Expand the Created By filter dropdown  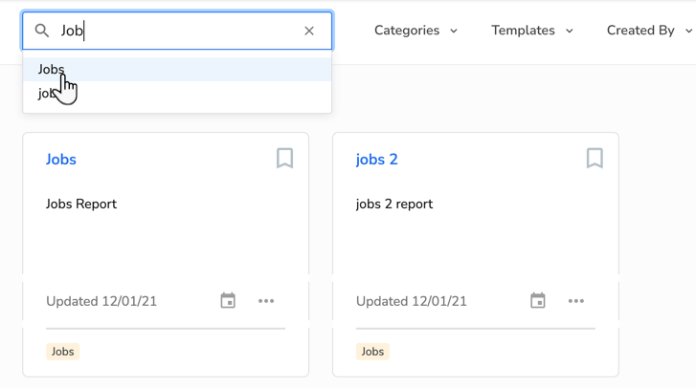(649, 31)
